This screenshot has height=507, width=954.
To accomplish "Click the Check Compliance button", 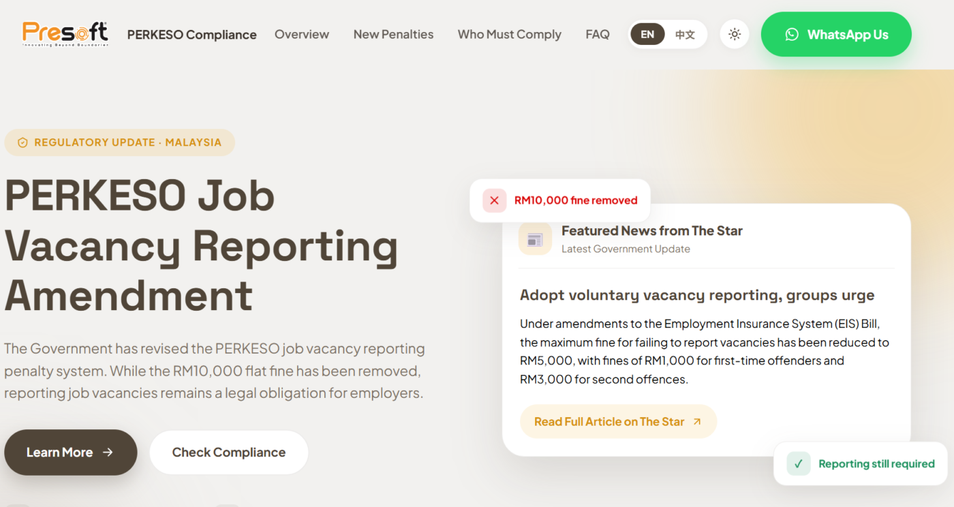I will coord(229,452).
